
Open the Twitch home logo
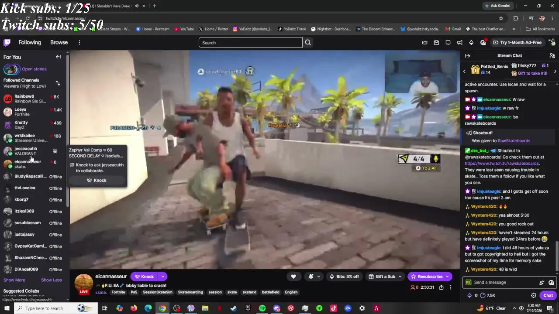pos(7,42)
